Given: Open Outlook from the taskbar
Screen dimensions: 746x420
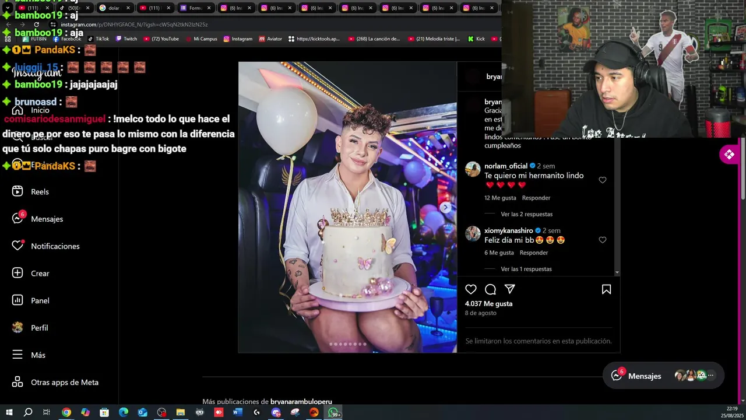Looking at the screenshot, I should click(x=142, y=412).
